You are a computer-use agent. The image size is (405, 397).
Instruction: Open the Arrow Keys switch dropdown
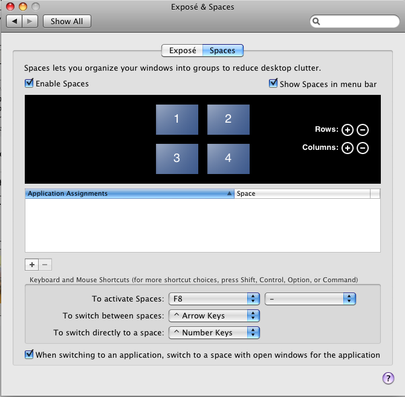point(214,315)
